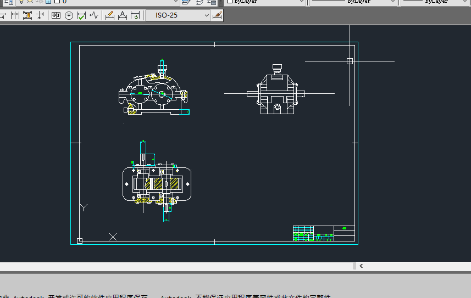Choose the Dimension Edit tool
471x298 pixels.
pos(110,15)
